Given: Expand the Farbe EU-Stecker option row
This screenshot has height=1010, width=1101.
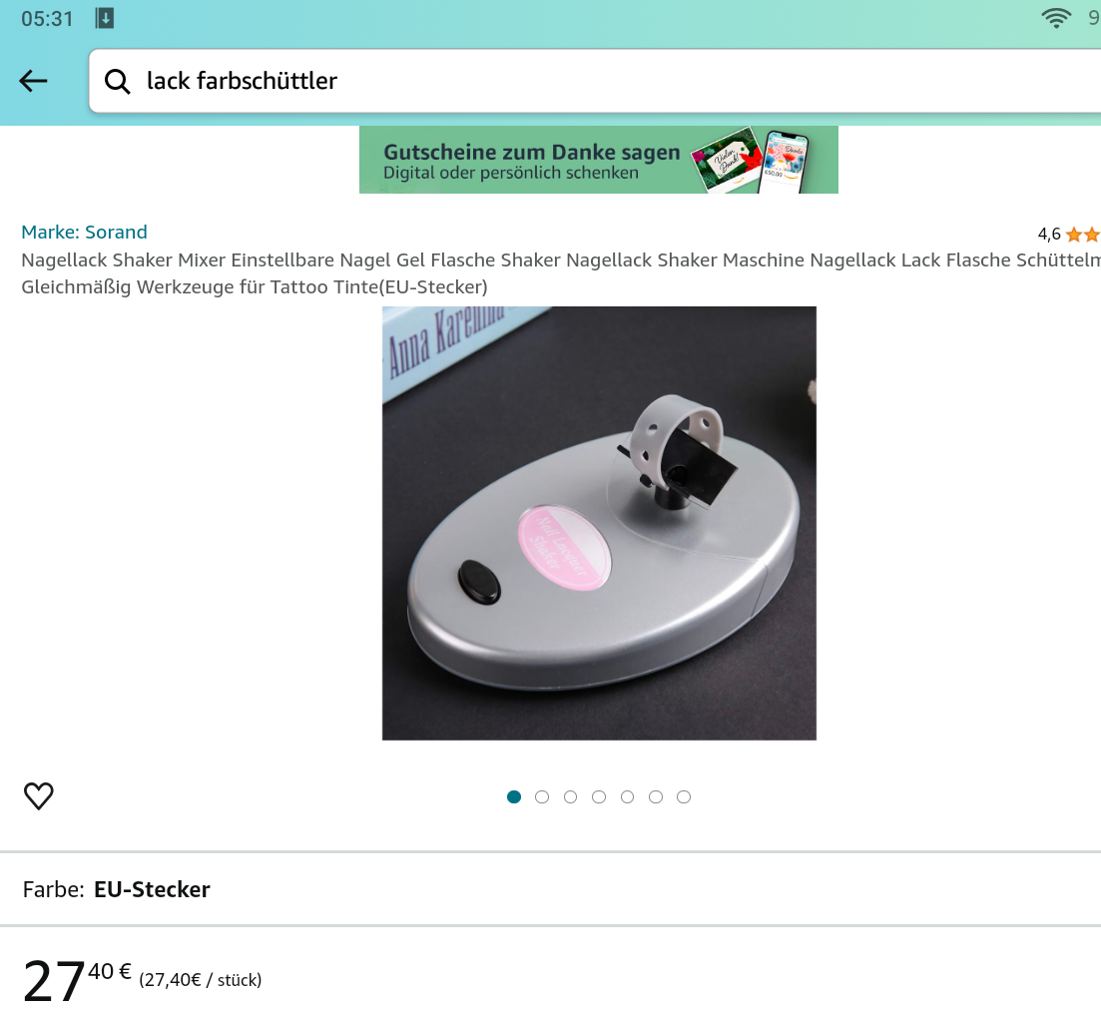Looking at the screenshot, I should pos(551,889).
